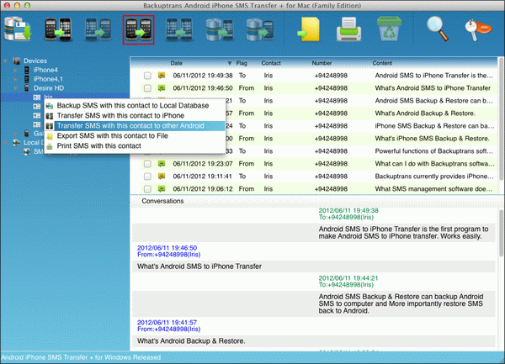Image resolution: width=505 pixels, height=364 pixels.
Task: Click the green message icon in the 19:23:07 row
Action: point(162,164)
